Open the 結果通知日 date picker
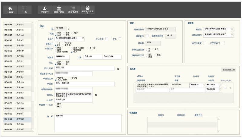242x138 pixels. [232, 35]
